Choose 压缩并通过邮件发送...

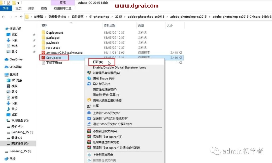point(107,142)
